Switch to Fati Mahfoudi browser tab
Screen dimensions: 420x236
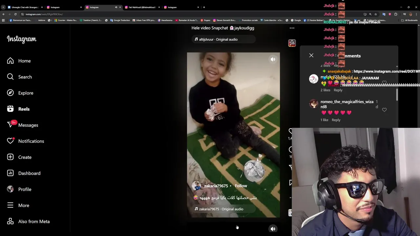pyautogui.click(x=142, y=7)
